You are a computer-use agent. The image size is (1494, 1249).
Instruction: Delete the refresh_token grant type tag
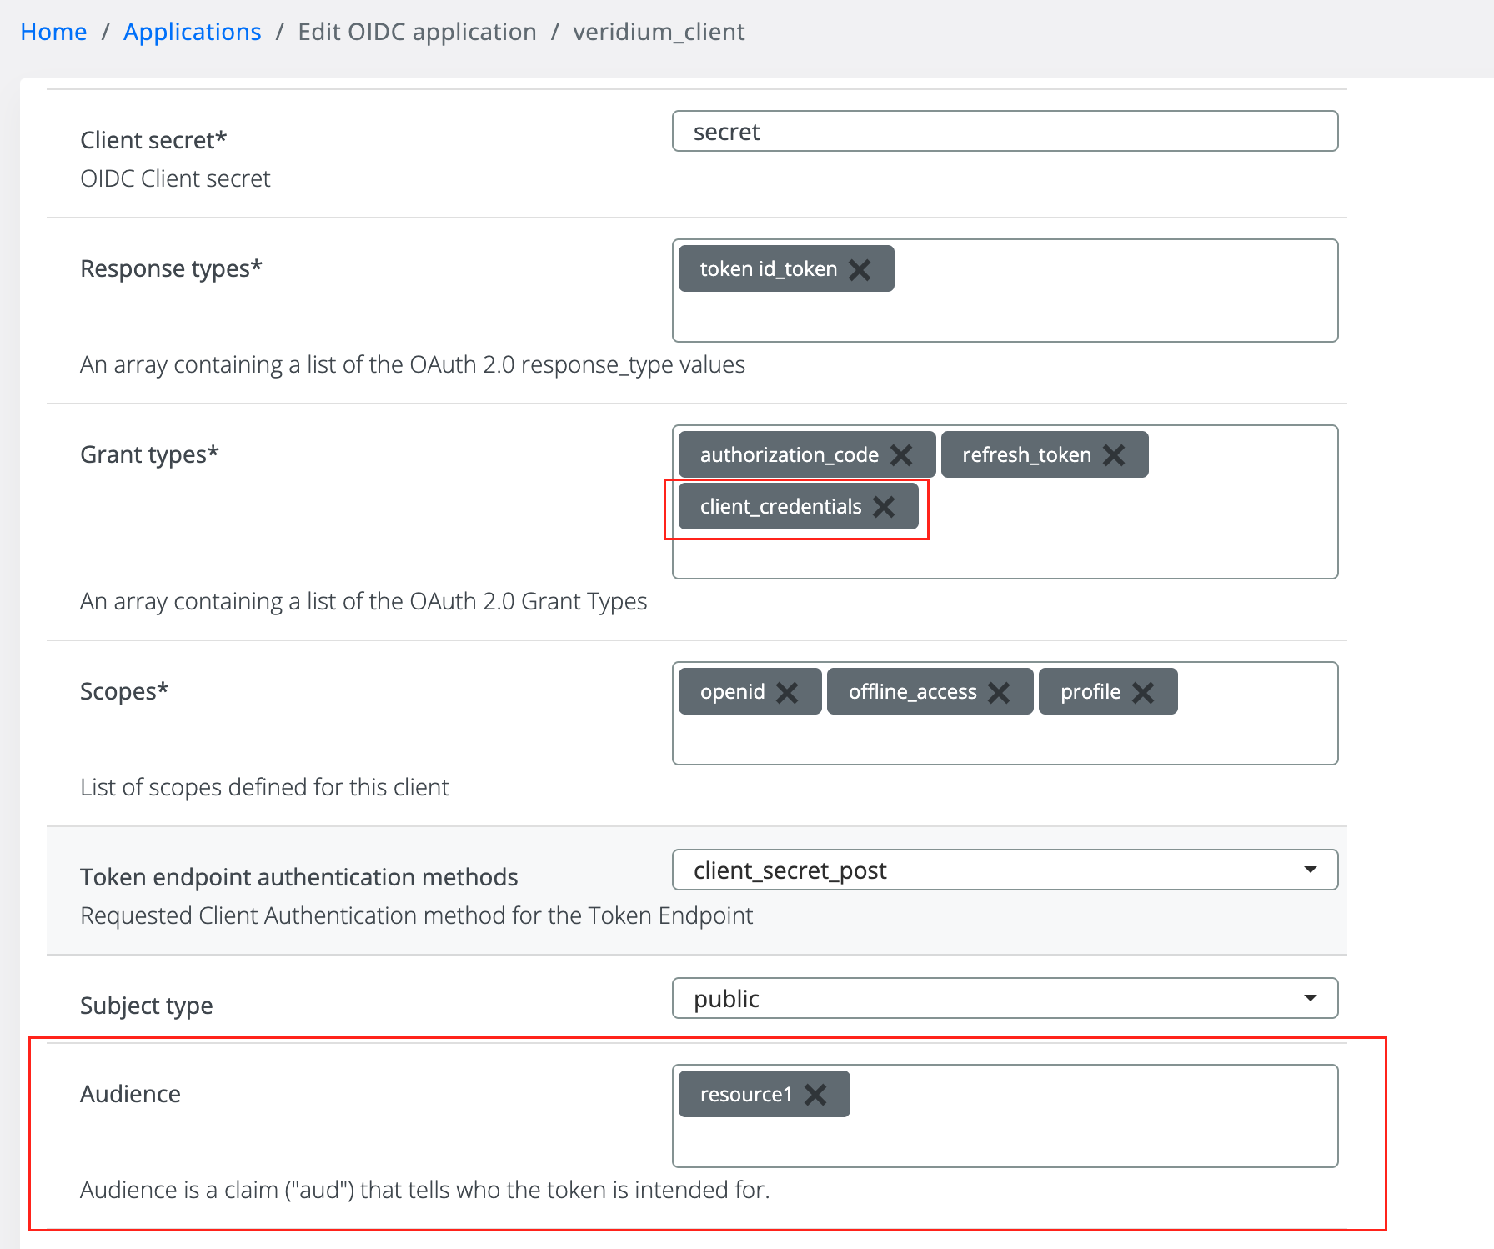pos(1114,455)
